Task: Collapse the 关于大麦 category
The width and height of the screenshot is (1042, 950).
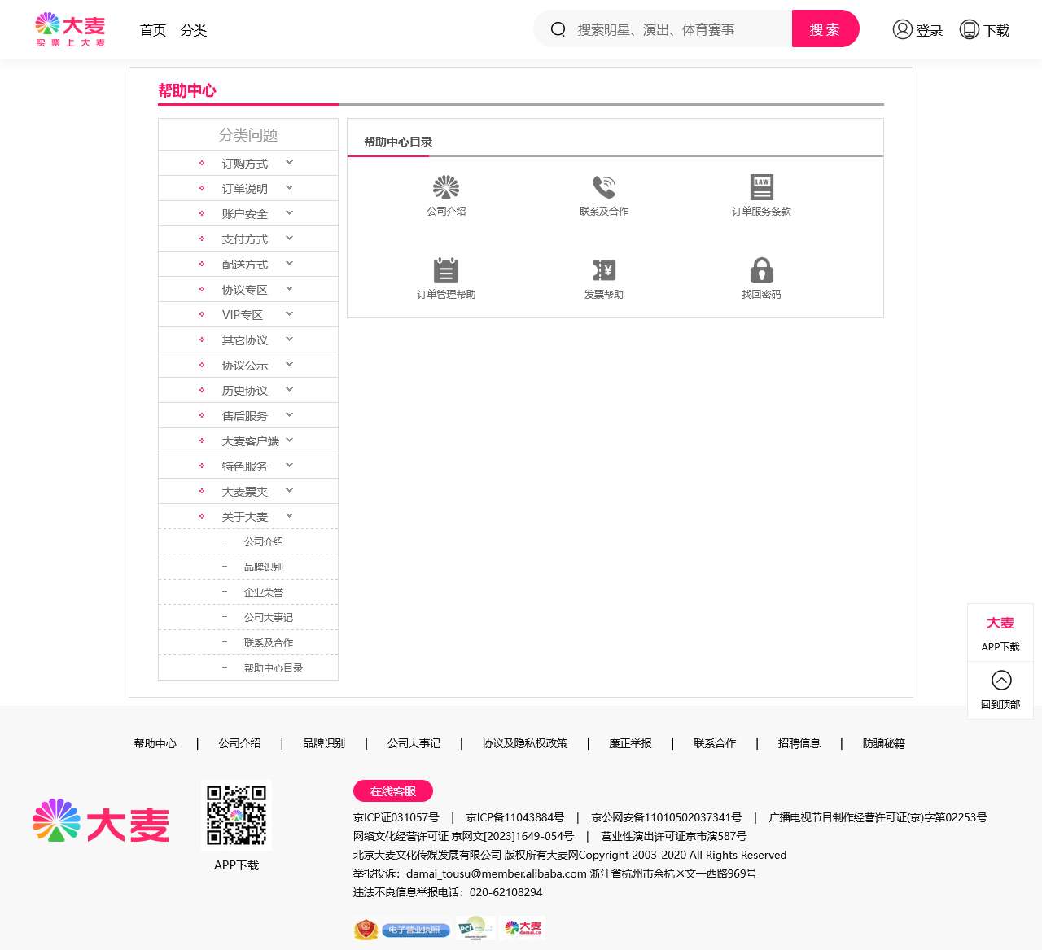Action: (248, 517)
